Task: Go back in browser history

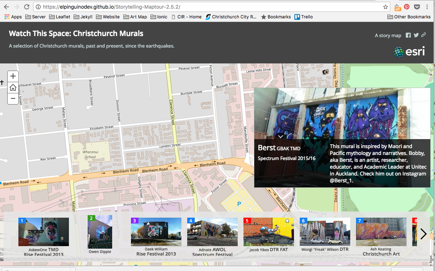Action: 6,7
